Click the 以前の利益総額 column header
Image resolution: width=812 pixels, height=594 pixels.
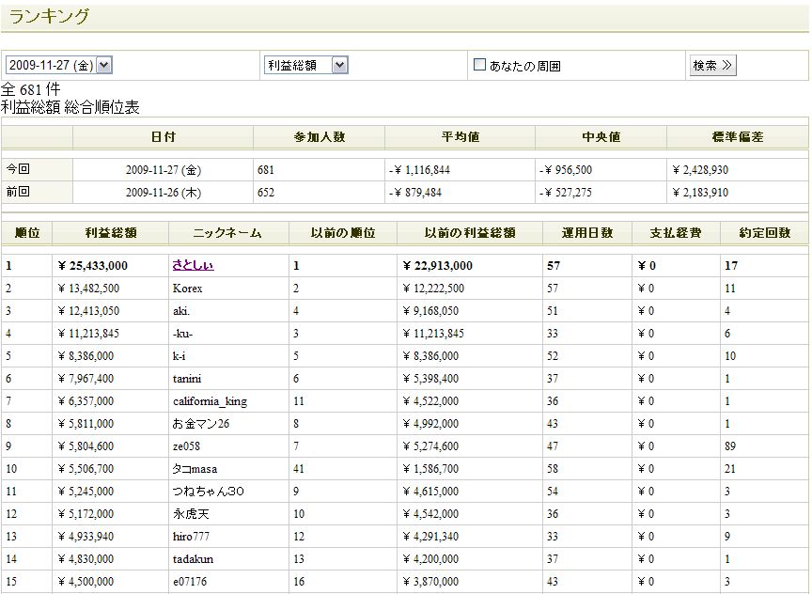pos(470,233)
